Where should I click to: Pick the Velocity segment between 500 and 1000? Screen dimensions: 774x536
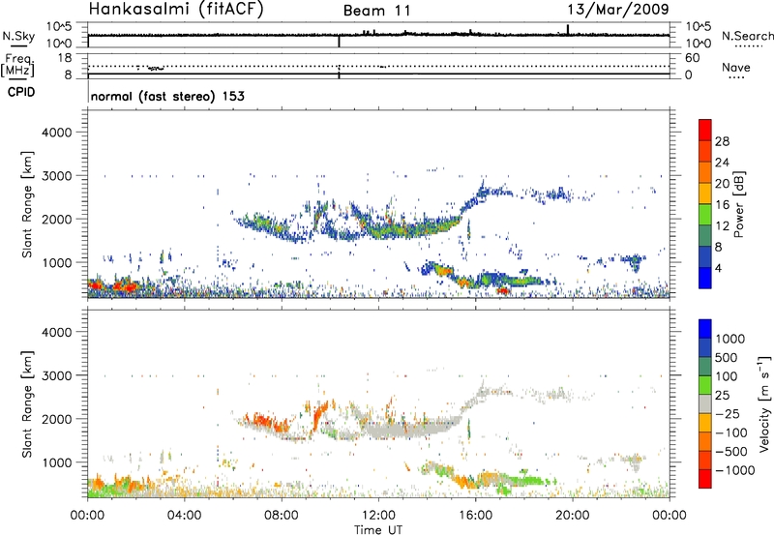(705, 347)
